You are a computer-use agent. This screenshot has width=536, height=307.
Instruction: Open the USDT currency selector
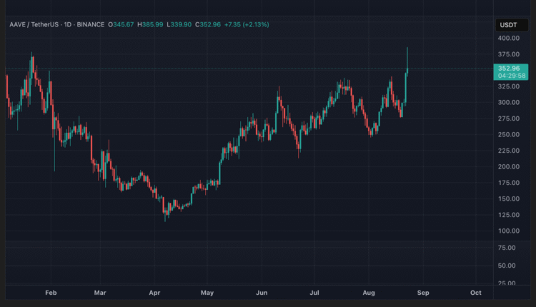[507, 25]
